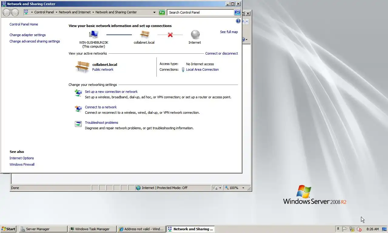Click the Internet globe icon in map

[x=195, y=35]
